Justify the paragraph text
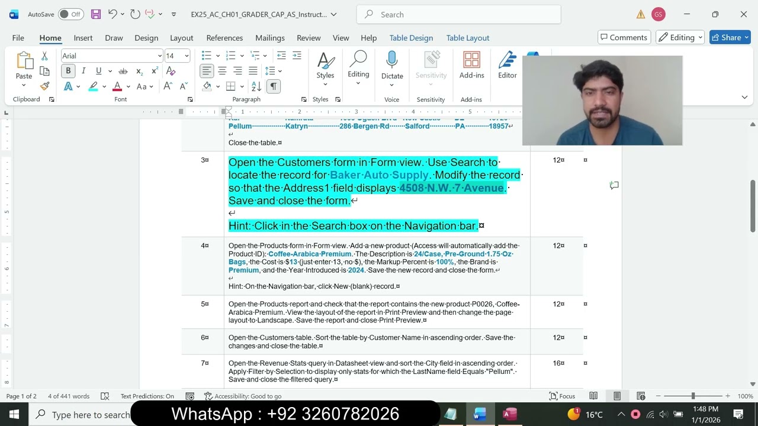758x426 pixels. [x=253, y=71]
